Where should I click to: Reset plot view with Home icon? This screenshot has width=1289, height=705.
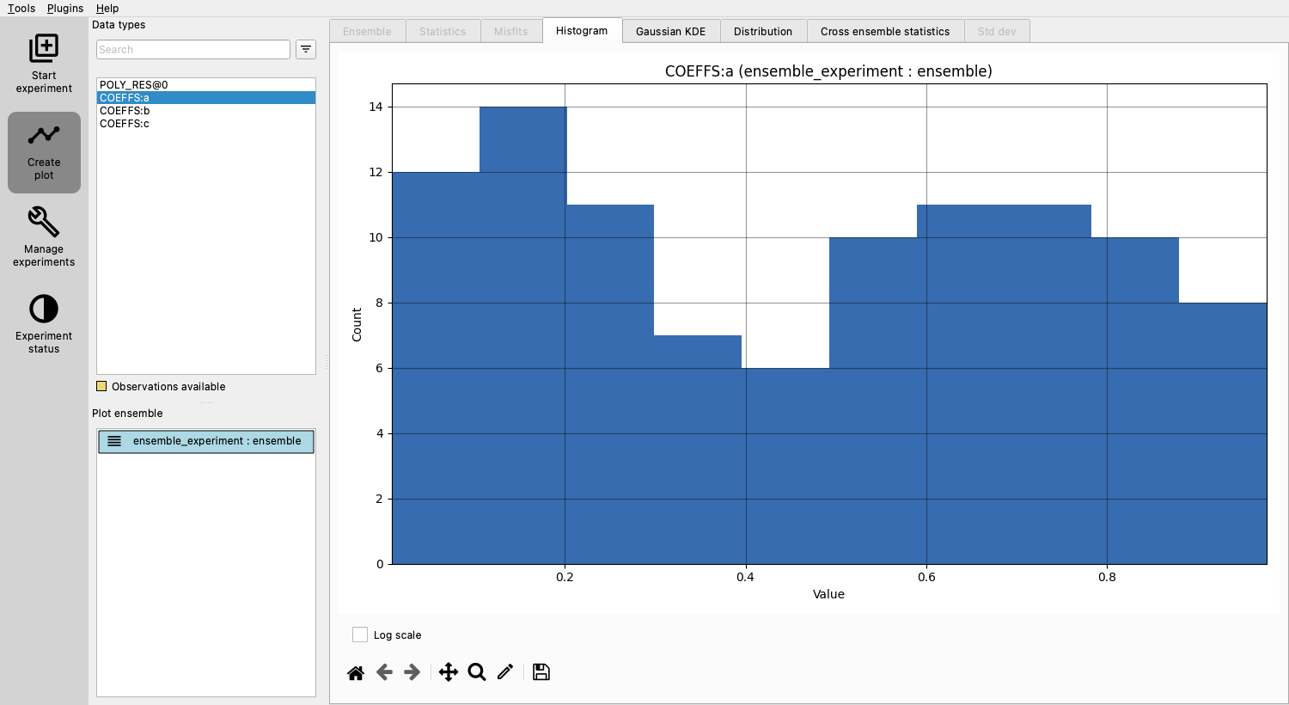click(x=356, y=672)
